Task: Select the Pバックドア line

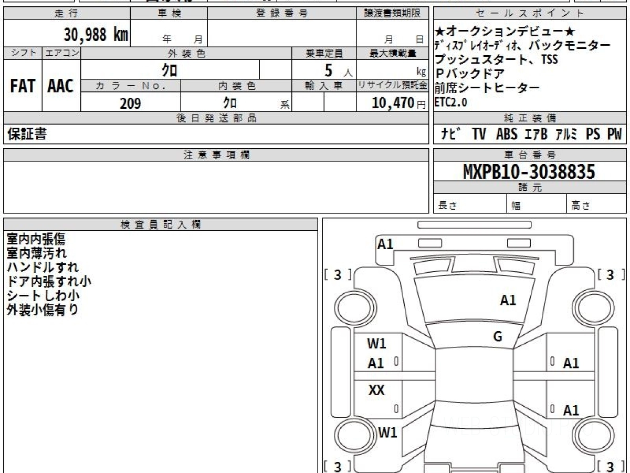Action: click(x=470, y=74)
